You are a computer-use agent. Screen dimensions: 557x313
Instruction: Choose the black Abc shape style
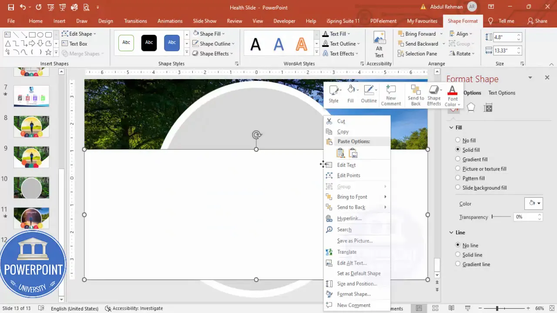click(149, 43)
